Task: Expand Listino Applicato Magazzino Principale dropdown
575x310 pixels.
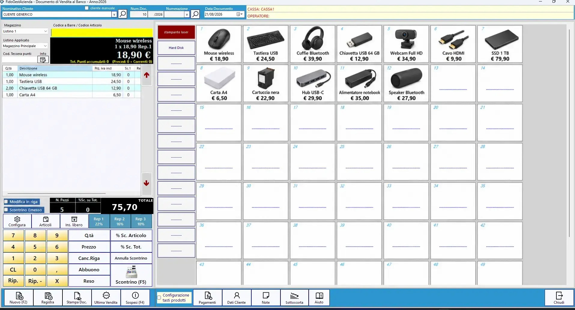Action: click(x=46, y=46)
